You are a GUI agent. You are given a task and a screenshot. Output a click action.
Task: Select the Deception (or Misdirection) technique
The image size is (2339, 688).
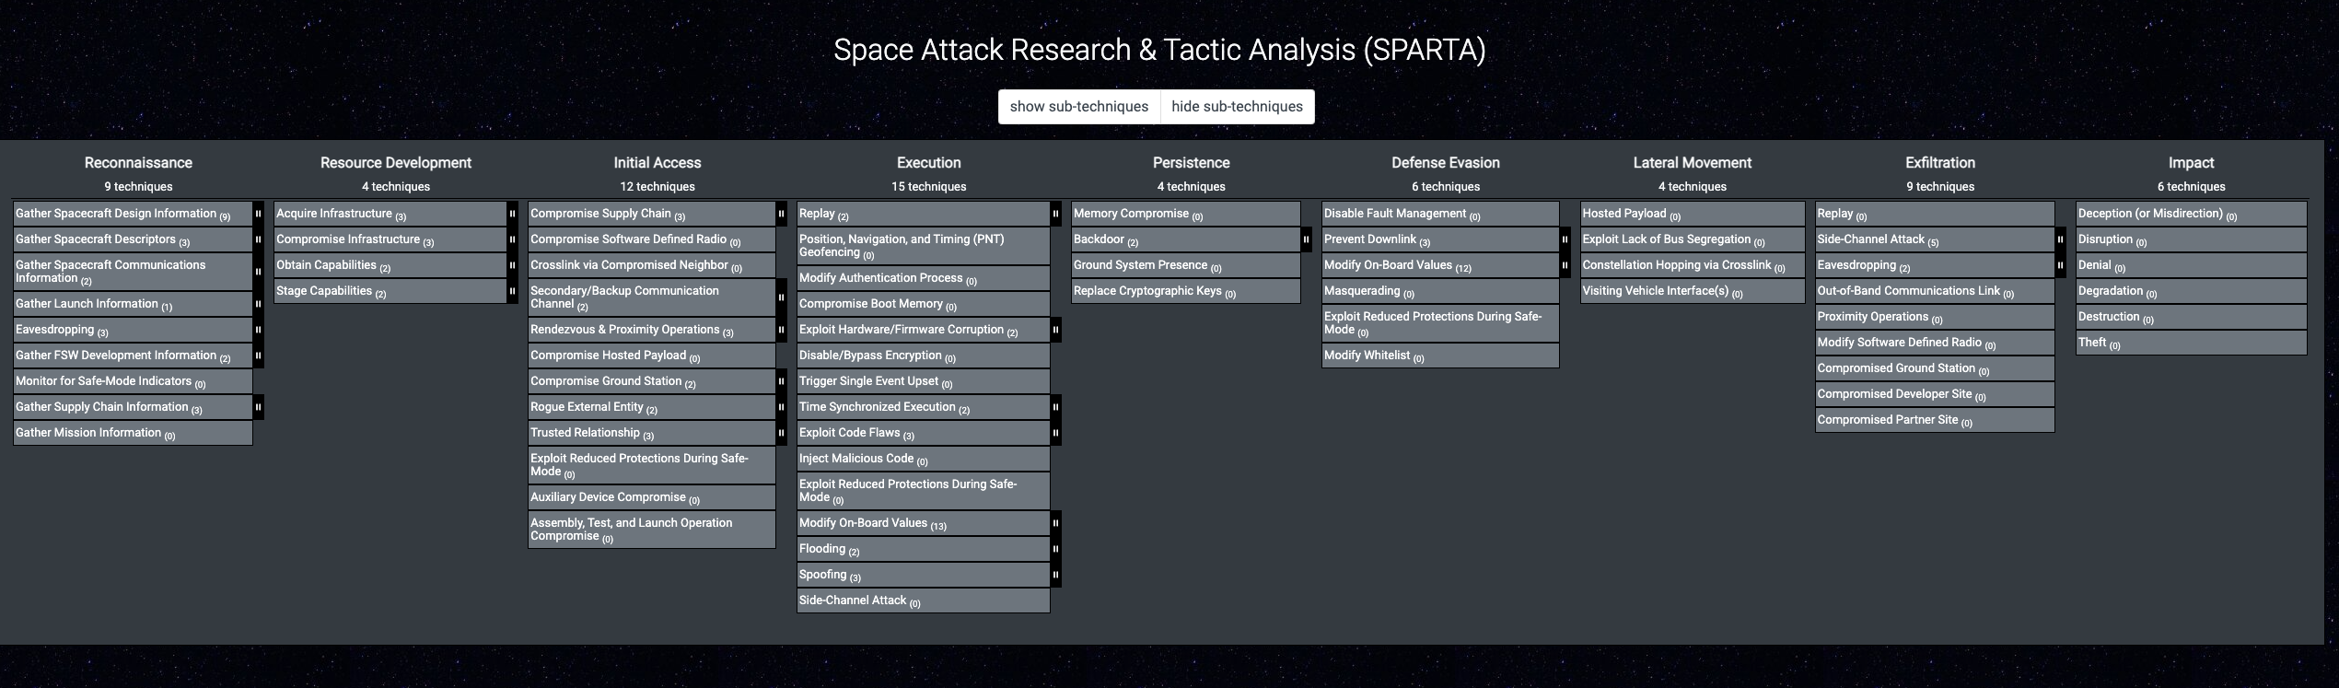(2149, 214)
